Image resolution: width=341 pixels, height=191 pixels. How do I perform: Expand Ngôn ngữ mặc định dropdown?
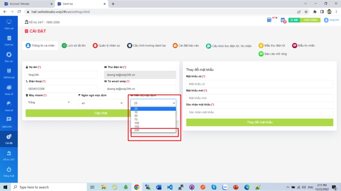coord(101,103)
